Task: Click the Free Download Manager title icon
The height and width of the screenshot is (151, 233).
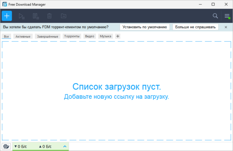Action: coord(5,4)
